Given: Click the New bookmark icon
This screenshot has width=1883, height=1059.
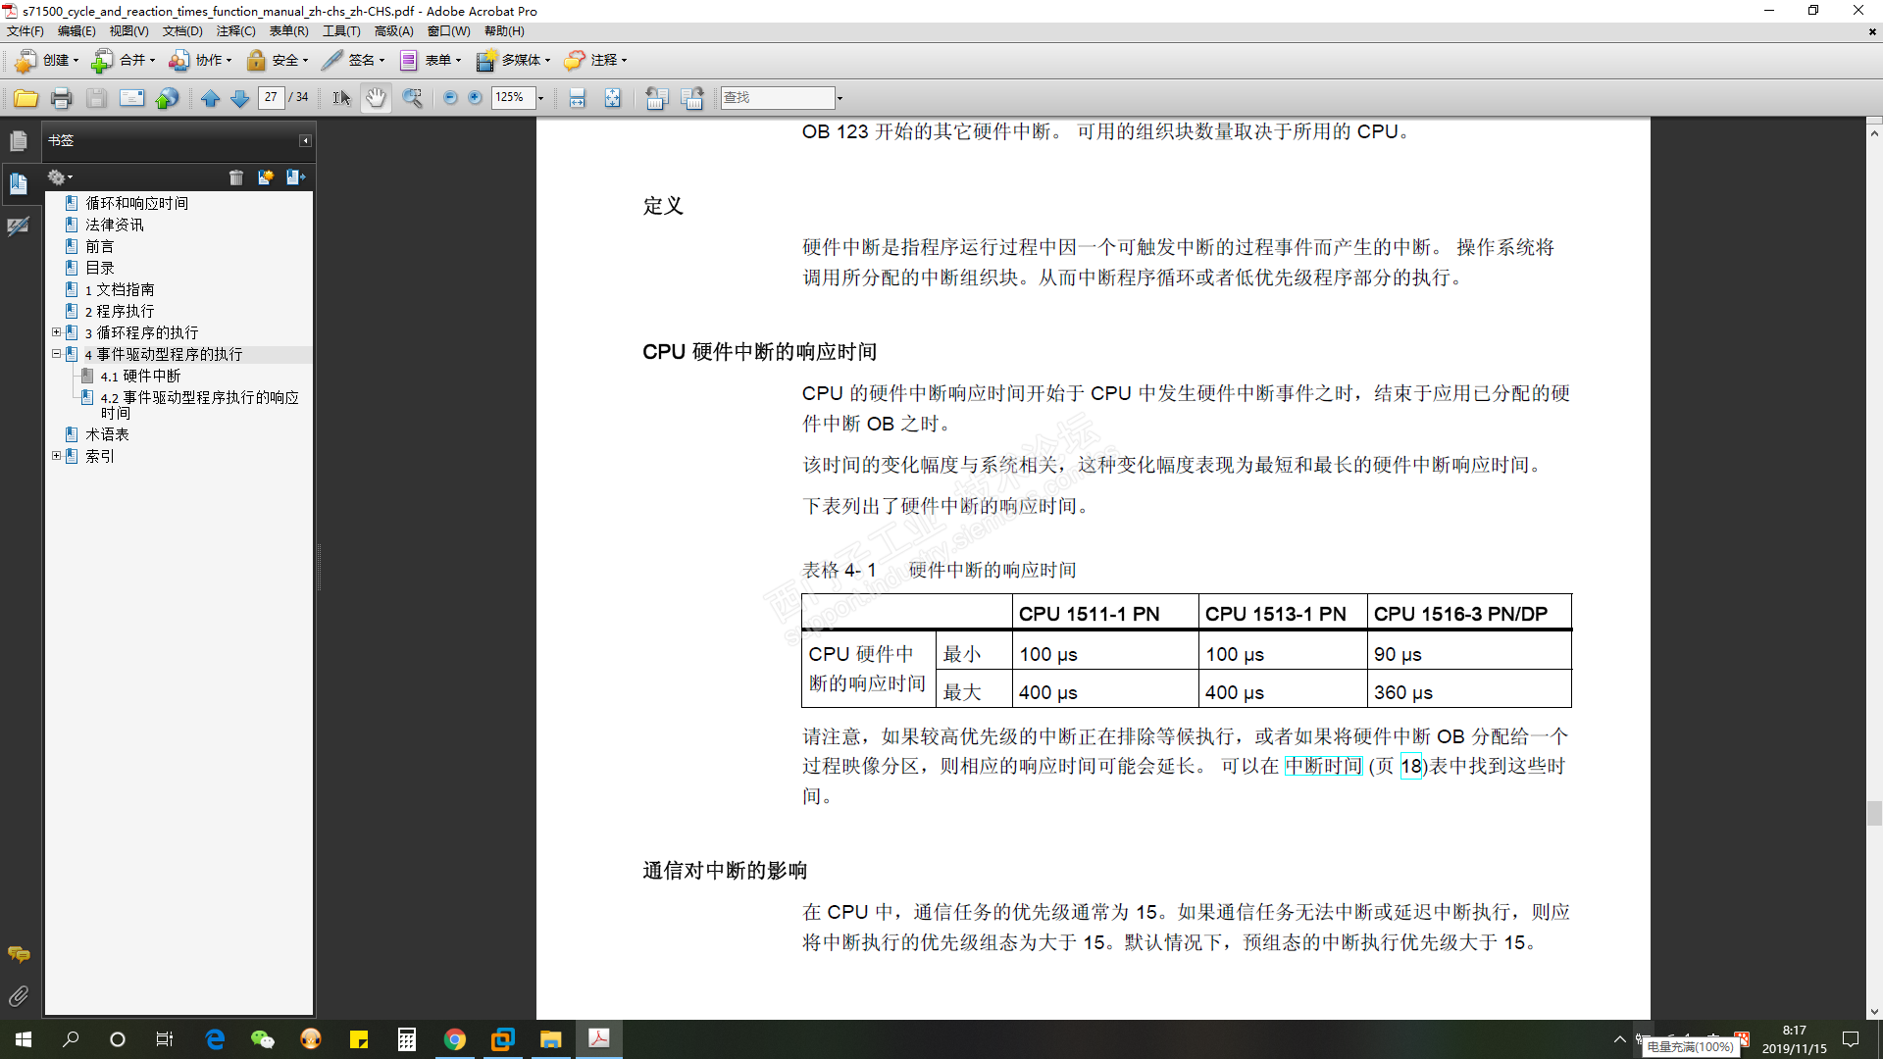Looking at the screenshot, I should click(265, 177).
